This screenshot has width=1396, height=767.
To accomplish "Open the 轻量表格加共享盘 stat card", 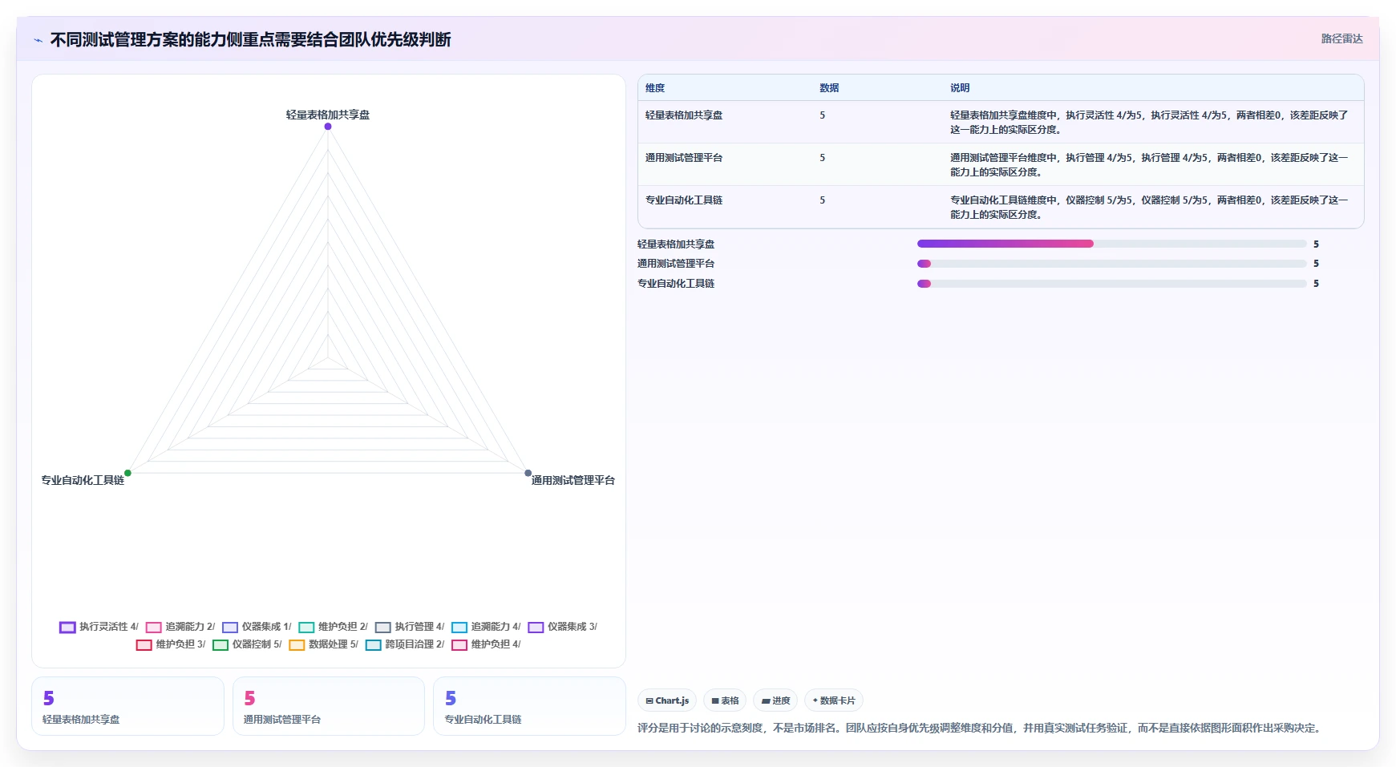I will point(127,706).
